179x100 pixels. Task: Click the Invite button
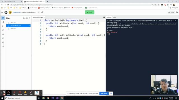171,12
